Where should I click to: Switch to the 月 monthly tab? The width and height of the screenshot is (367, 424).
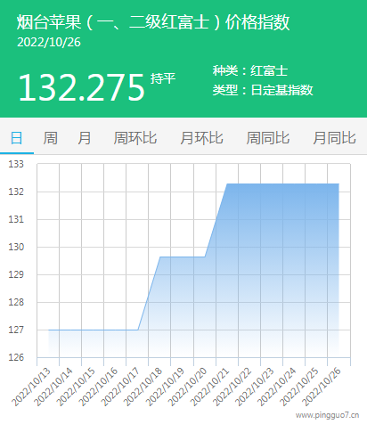pos(85,138)
